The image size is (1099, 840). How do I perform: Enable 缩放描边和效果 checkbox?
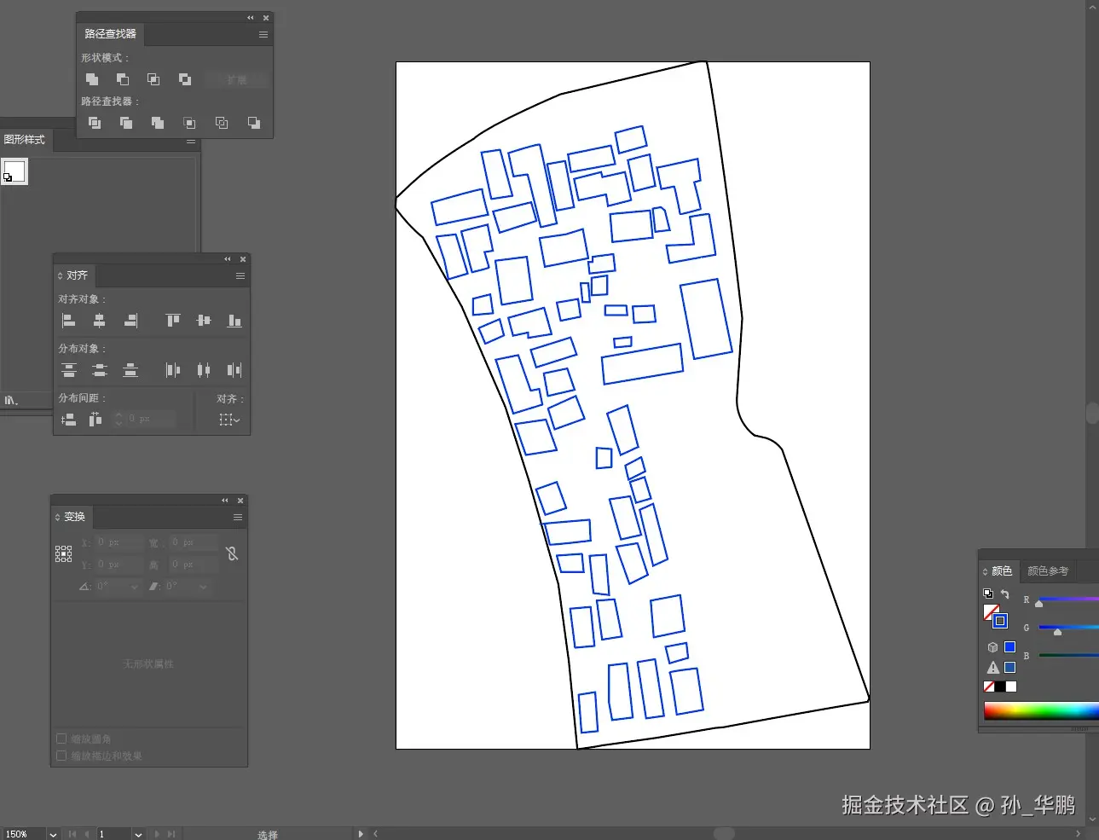(x=61, y=756)
